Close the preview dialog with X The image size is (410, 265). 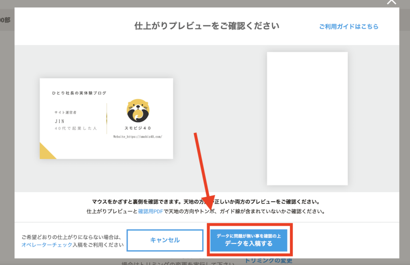392,2
